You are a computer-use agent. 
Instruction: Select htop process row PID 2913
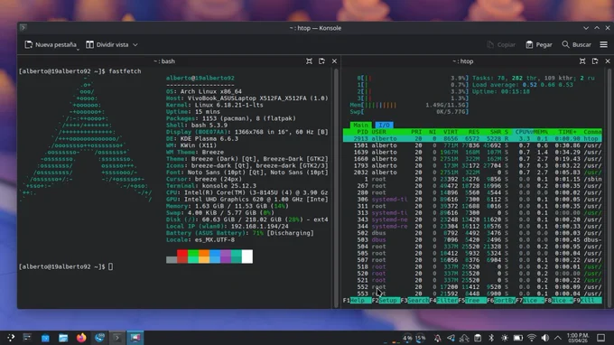tap(472, 138)
